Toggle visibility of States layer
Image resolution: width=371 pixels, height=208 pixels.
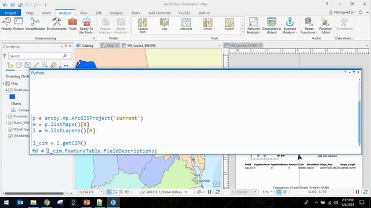pyautogui.click(x=10, y=123)
